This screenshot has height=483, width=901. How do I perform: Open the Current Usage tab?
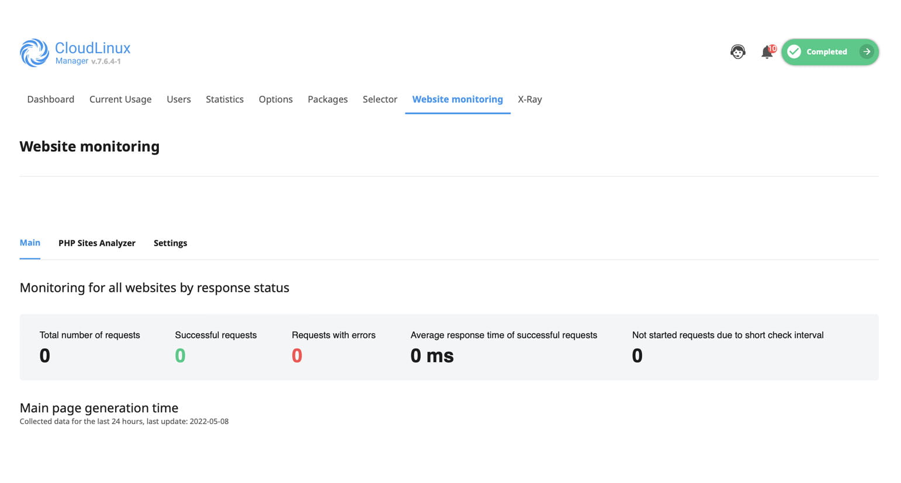pyautogui.click(x=120, y=99)
